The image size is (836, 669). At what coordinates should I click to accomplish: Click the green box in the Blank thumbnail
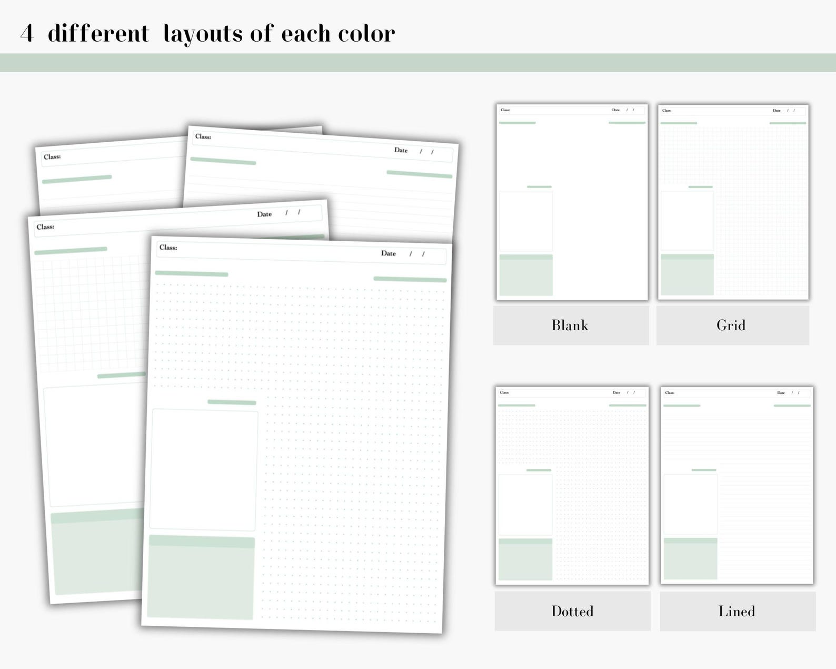526,275
